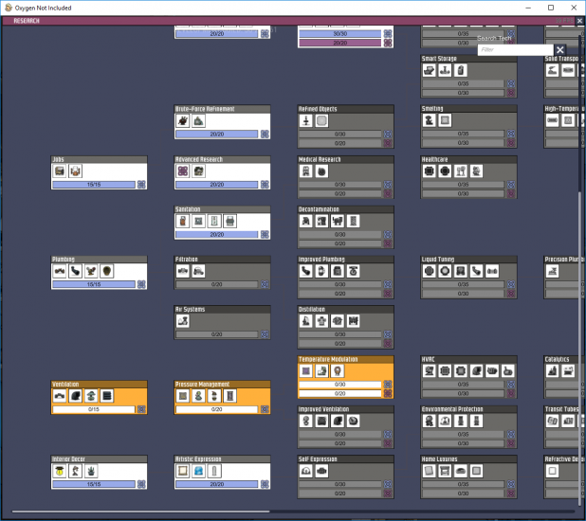Screen dimensions: 586x521
Task: Open the Pressure Management research title
Action: [202, 384]
